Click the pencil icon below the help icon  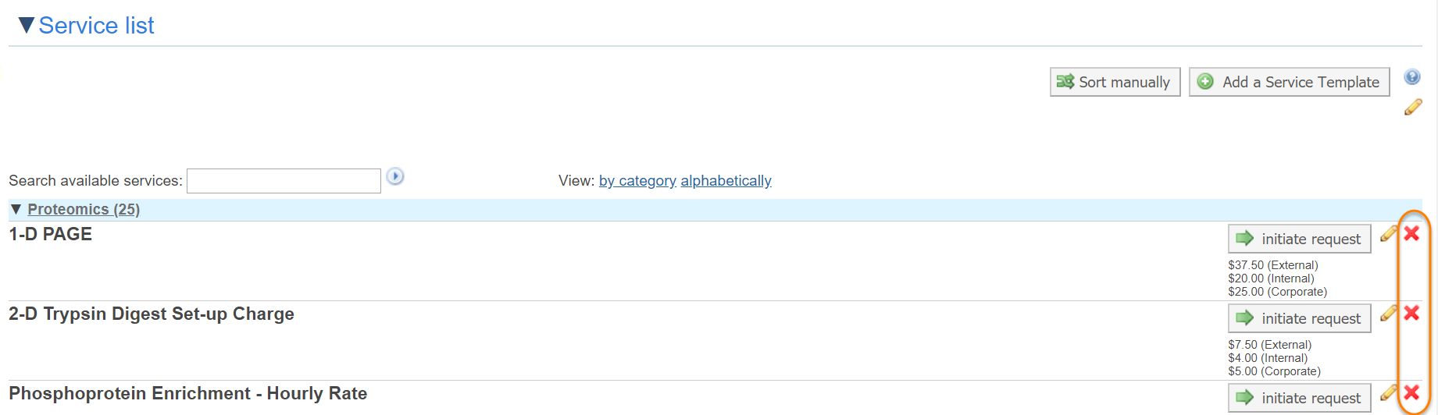1413,107
